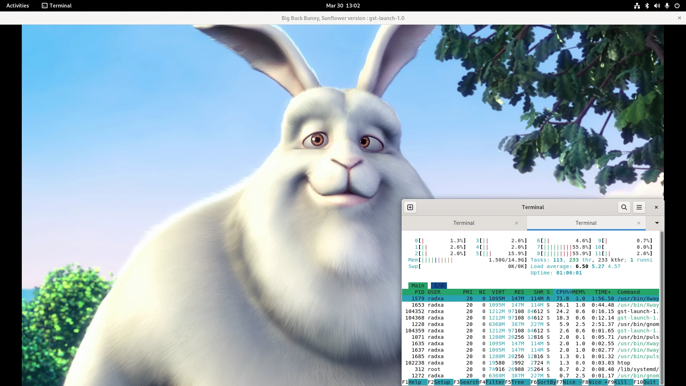Open the terminal hamburger menu
The image size is (686, 386).
pyautogui.click(x=639, y=207)
